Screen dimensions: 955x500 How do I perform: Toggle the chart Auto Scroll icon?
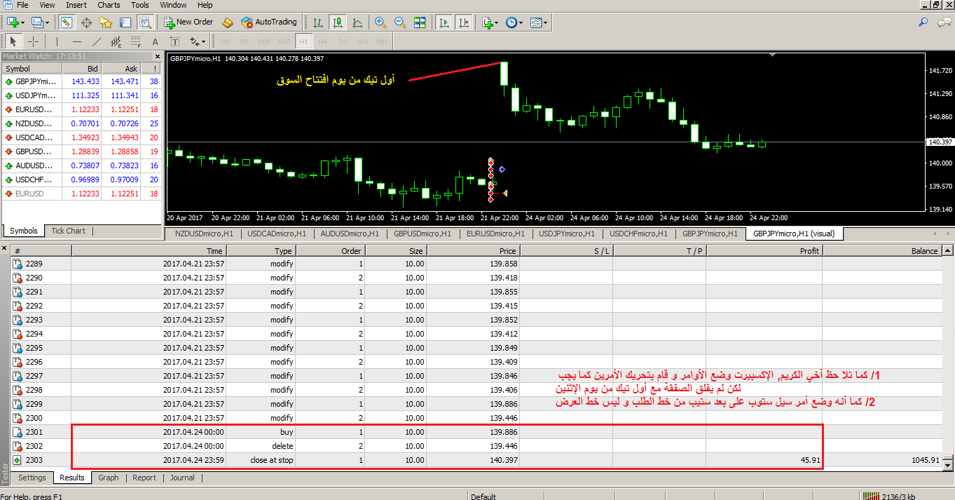tap(444, 22)
